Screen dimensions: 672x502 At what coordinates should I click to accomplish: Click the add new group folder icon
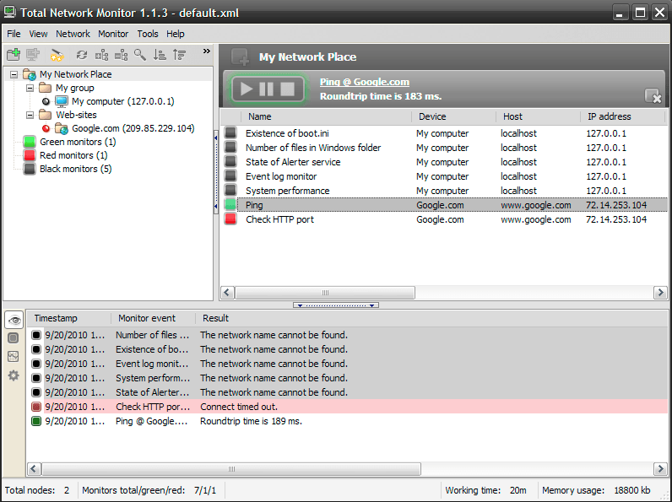pyautogui.click(x=14, y=54)
